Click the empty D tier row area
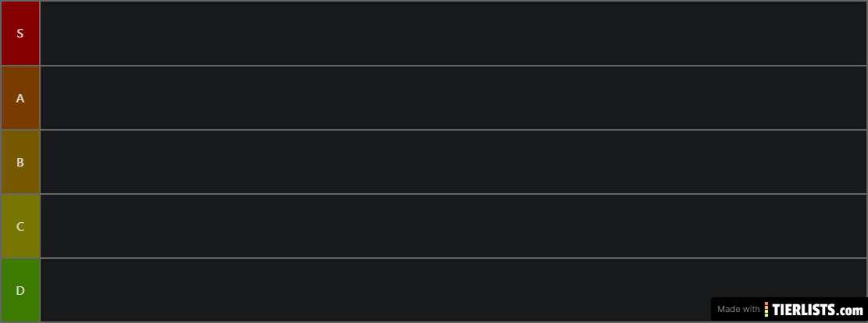The width and height of the screenshot is (868, 323). tap(375, 291)
